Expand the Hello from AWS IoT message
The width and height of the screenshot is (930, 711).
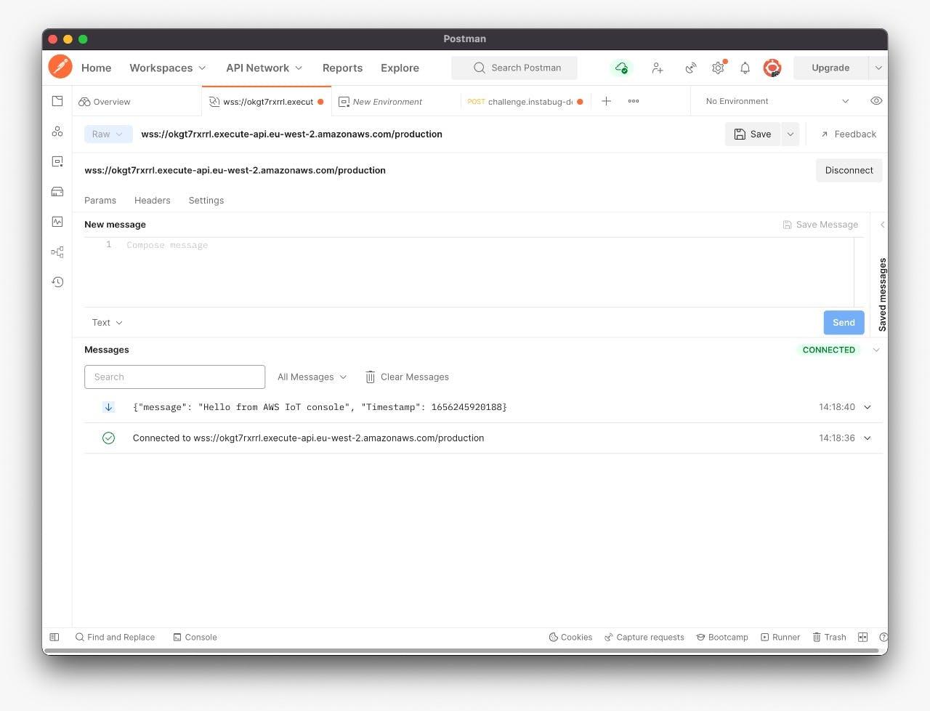867,407
